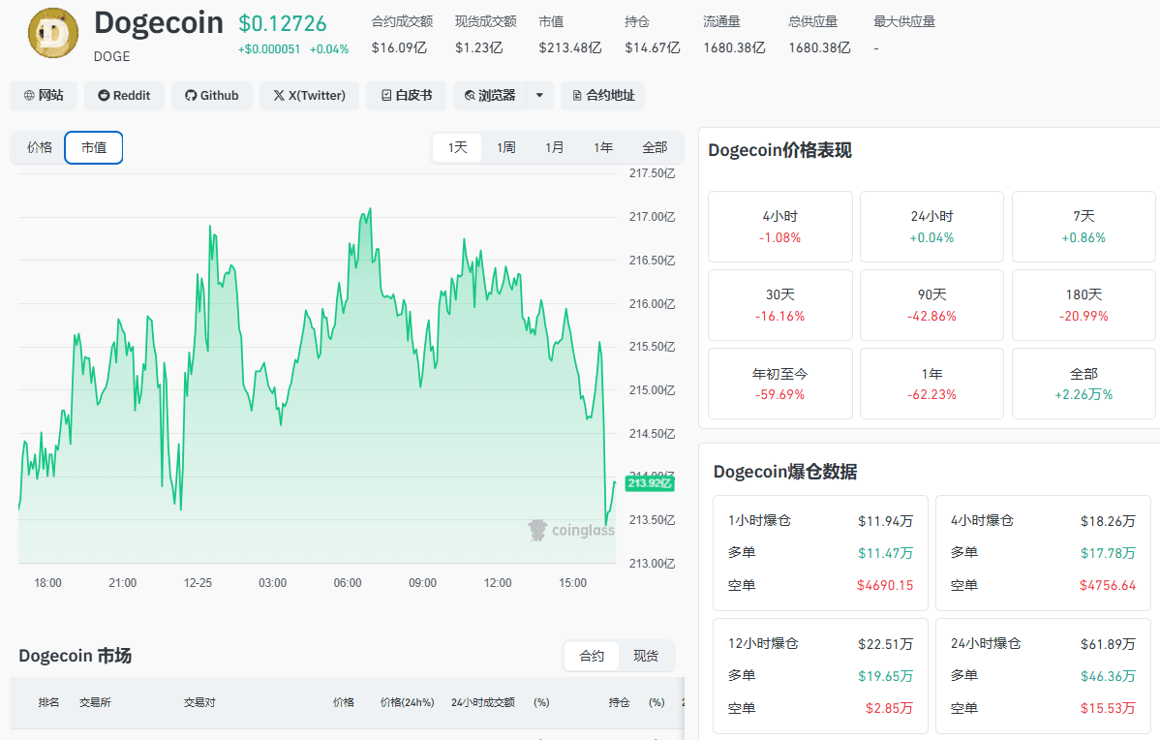Switch chart to 价格 tab
Screen dimensions: 1160x740
(39, 147)
